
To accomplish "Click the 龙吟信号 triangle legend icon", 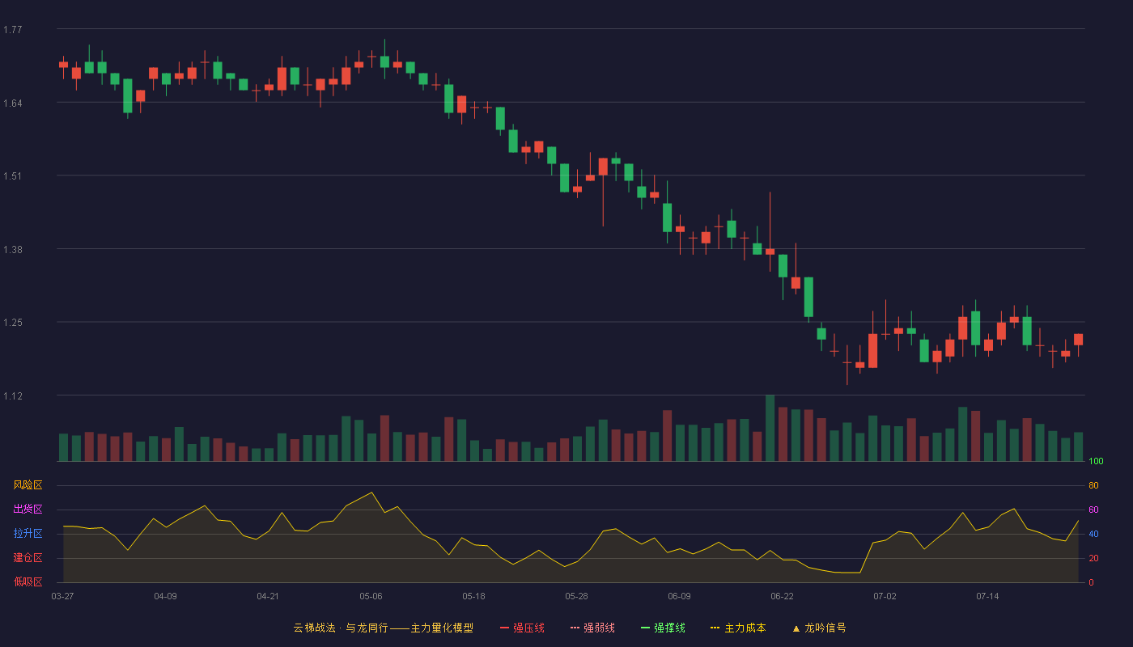I will 796,628.
